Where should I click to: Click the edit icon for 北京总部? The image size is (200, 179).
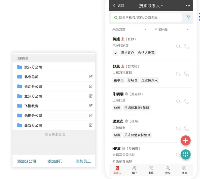(x=91, y=77)
